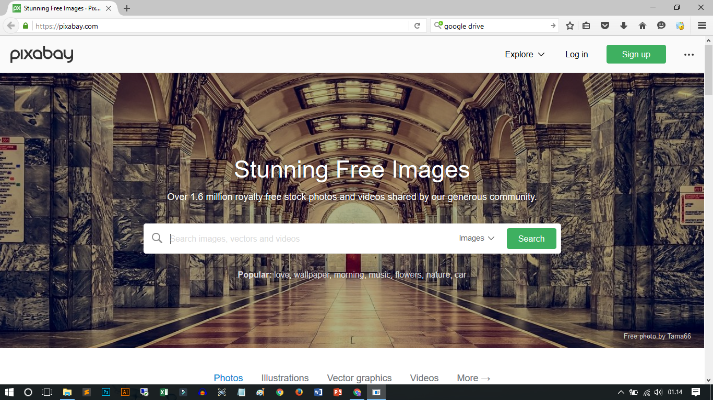Open the Firefox downloads panel
The image size is (713, 400).
624,26
